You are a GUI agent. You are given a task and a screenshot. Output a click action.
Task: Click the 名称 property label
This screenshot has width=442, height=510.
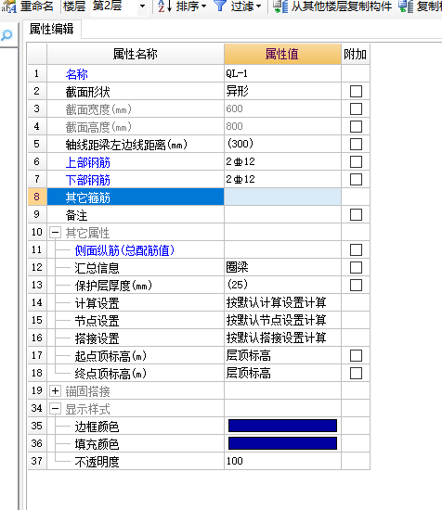pos(76,74)
